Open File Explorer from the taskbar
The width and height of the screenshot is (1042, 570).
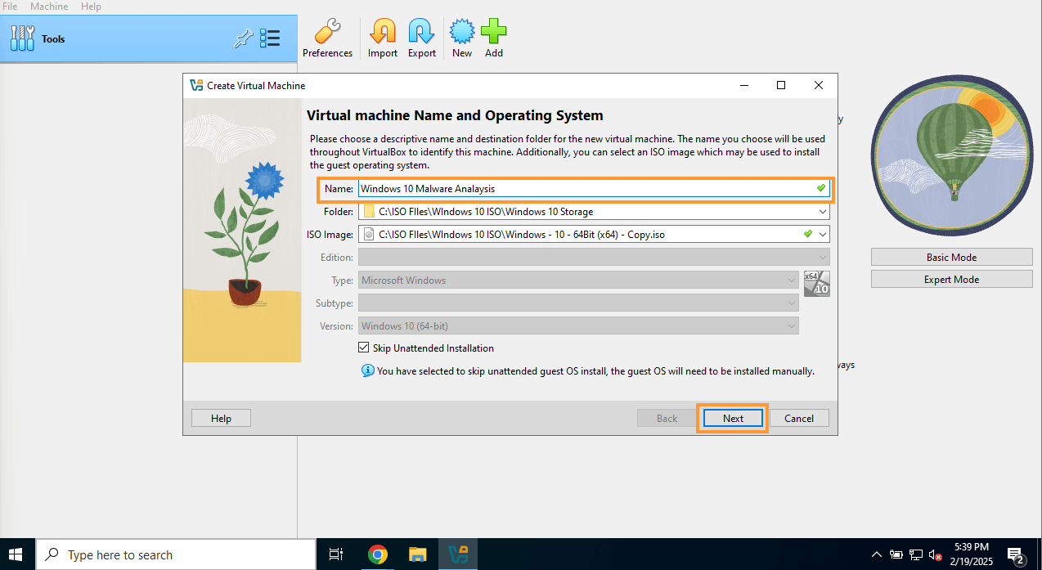[x=418, y=554]
